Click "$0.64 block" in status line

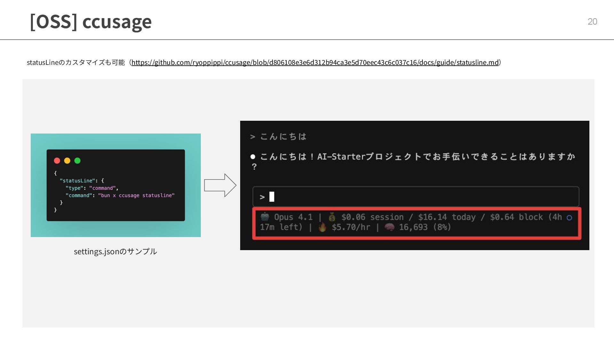516,217
